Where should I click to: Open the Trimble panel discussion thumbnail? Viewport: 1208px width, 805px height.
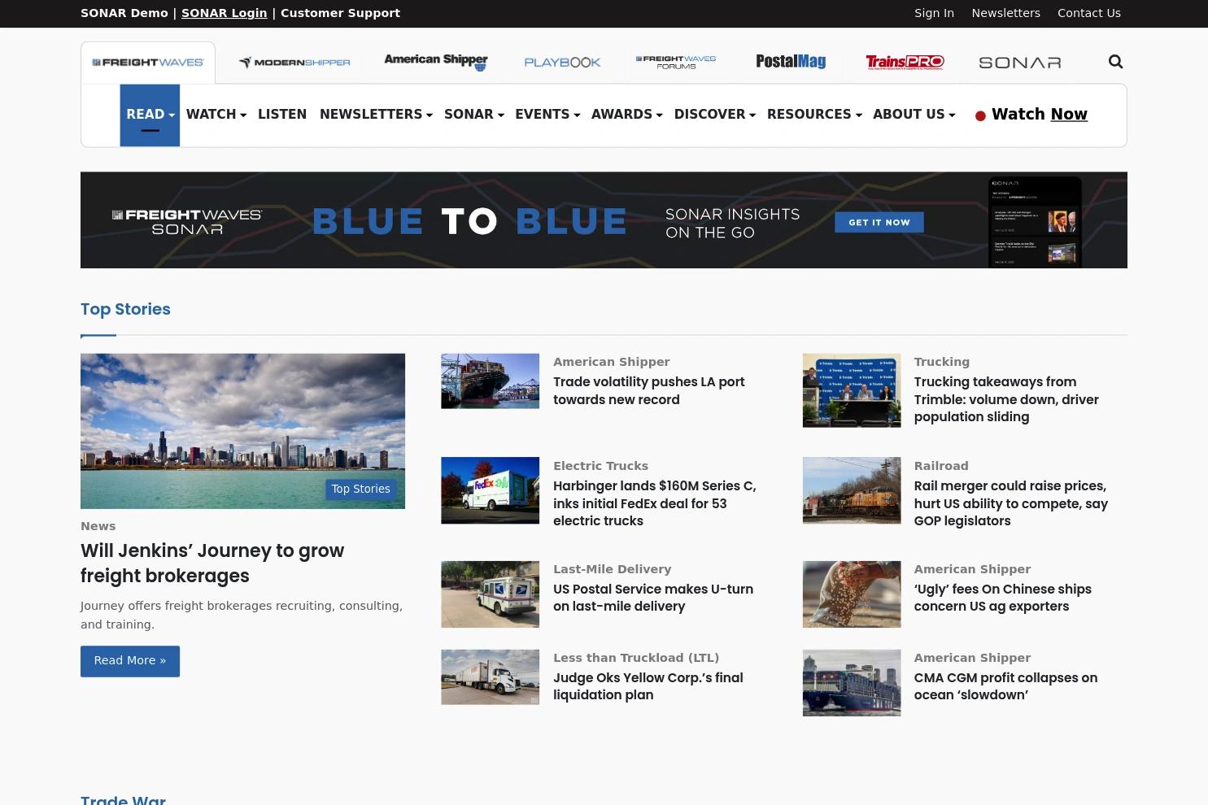tap(852, 390)
